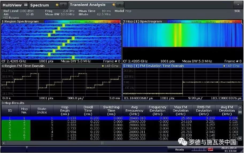244x153 pixels.
Task: Open the MultiView tab
Action: click(12, 5)
